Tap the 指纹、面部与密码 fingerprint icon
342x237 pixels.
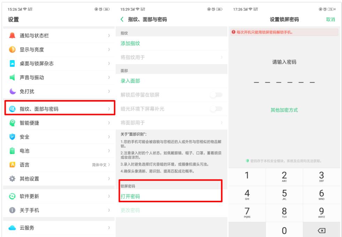[x=12, y=108]
